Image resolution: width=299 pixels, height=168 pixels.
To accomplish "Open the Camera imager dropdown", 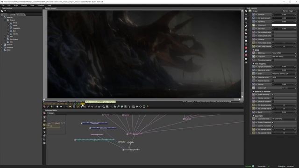I will [x=289, y=11].
